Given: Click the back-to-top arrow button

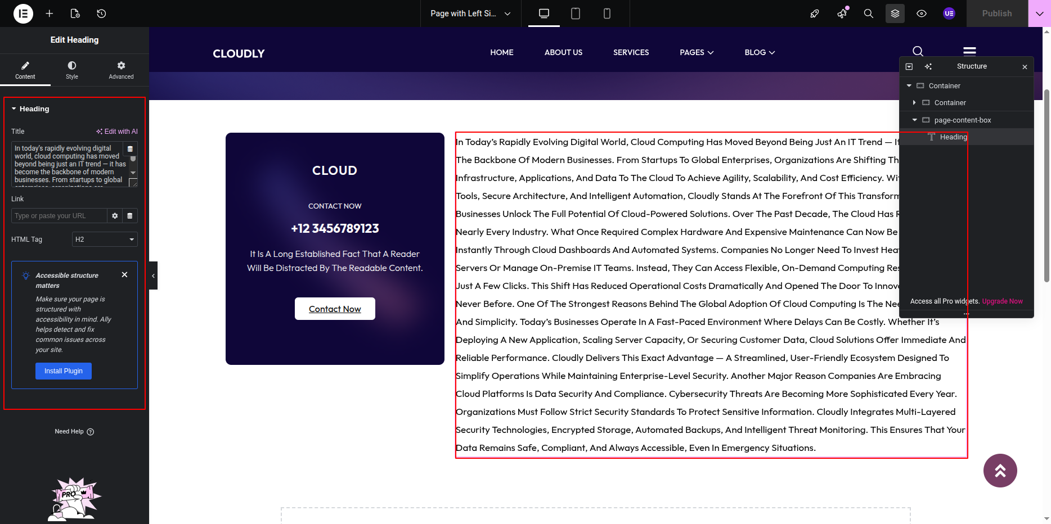Looking at the screenshot, I should (x=1000, y=471).
